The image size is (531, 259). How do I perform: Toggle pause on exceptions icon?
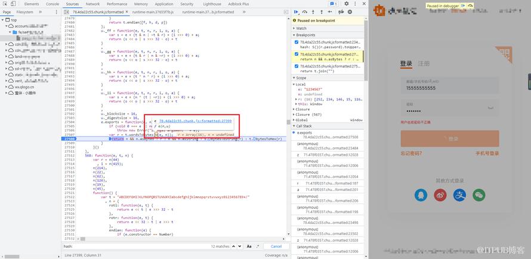tap(350, 12)
